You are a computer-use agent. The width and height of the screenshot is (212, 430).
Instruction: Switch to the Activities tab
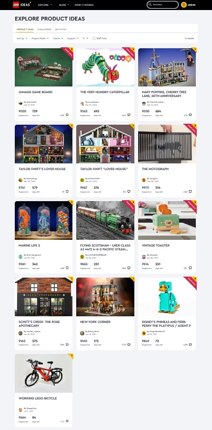pos(61,29)
